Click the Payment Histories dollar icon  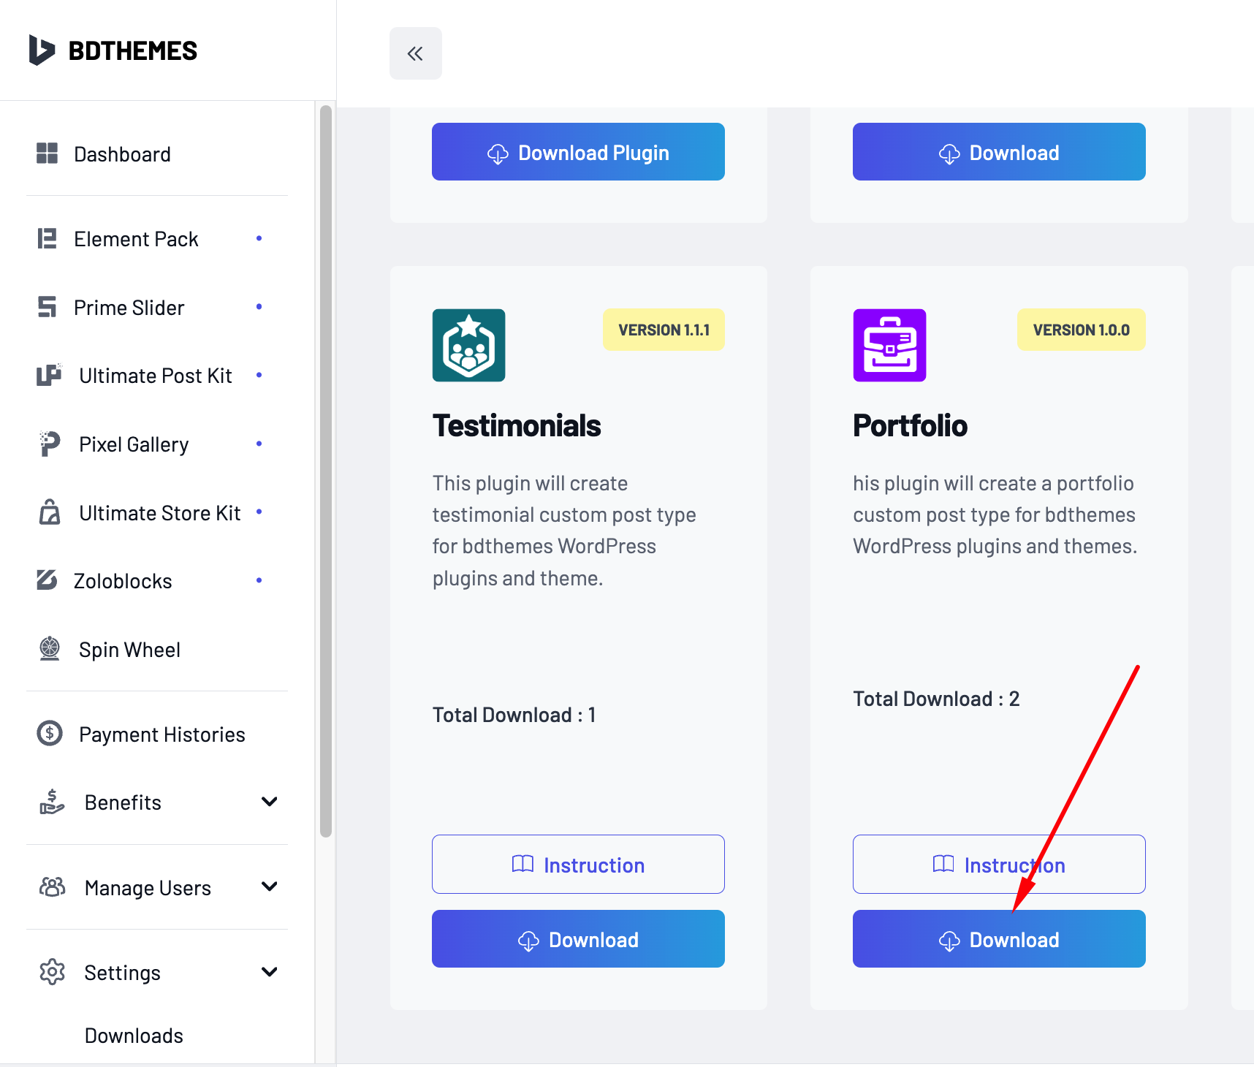50,733
